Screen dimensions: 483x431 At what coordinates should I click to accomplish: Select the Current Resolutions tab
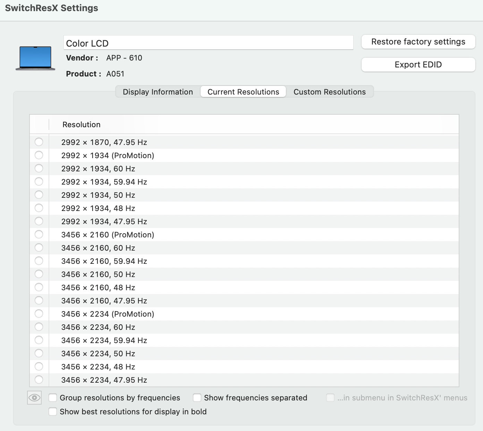point(243,92)
